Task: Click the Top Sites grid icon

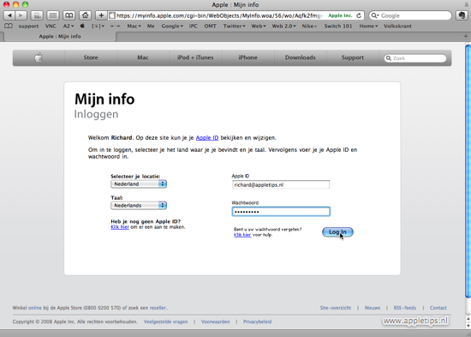Action: tap(53, 15)
